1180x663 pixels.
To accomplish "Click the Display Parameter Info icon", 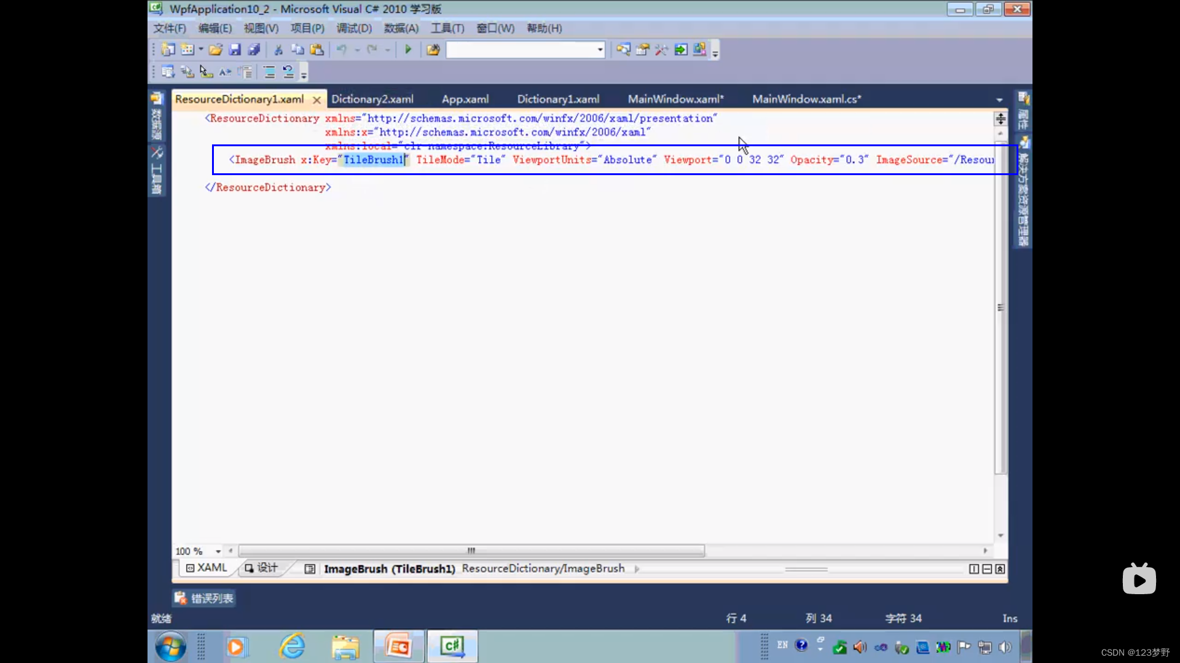I will pyautogui.click(x=187, y=72).
